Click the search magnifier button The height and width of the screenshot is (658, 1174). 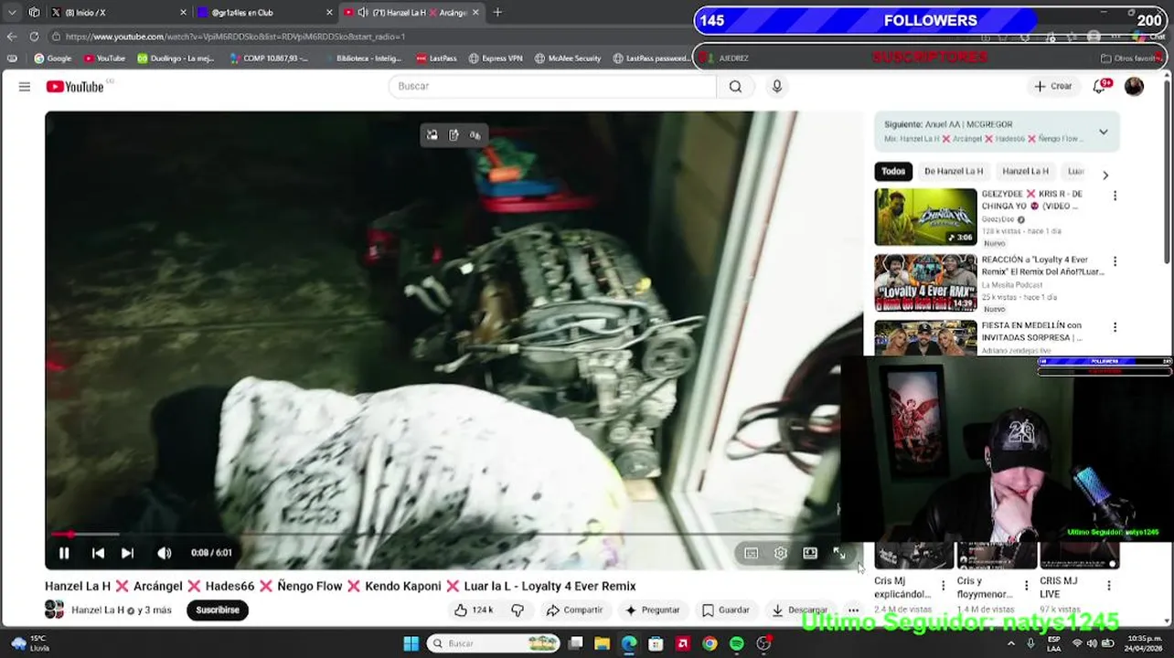click(735, 86)
